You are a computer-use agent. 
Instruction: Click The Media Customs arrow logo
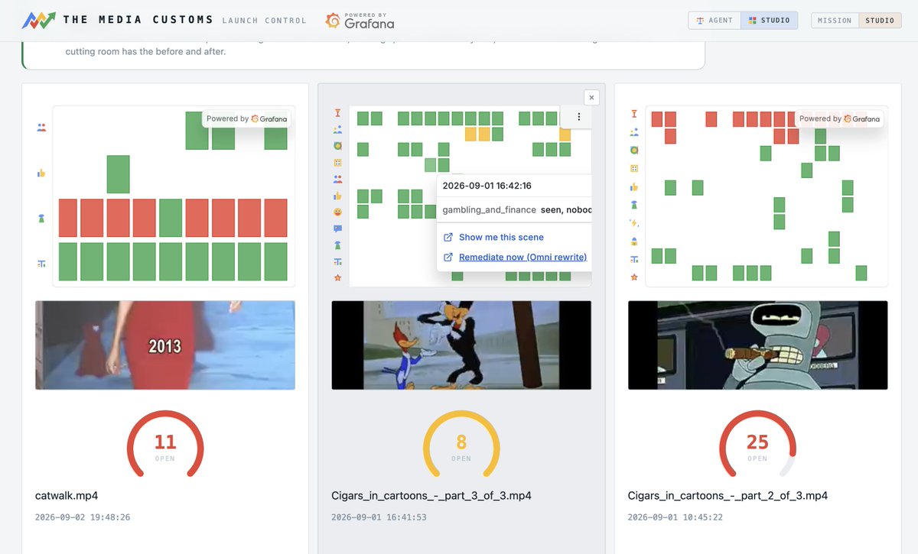pyautogui.click(x=37, y=21)
